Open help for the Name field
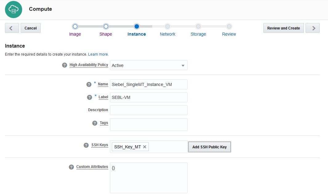Image resolution: width=328 pixels, height=195 pixels. [x=89, y=84]
